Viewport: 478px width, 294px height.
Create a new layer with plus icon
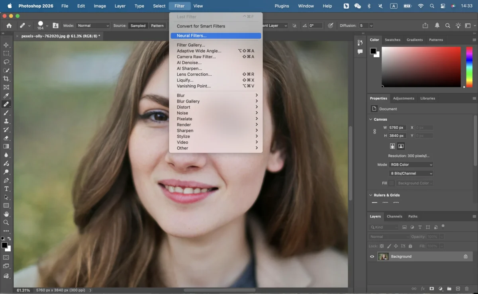(458, 288)
